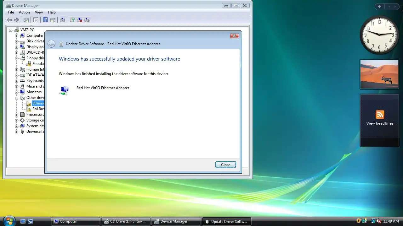Open the File menu
This screenshot has width=403, height=226.
point(11,12)
